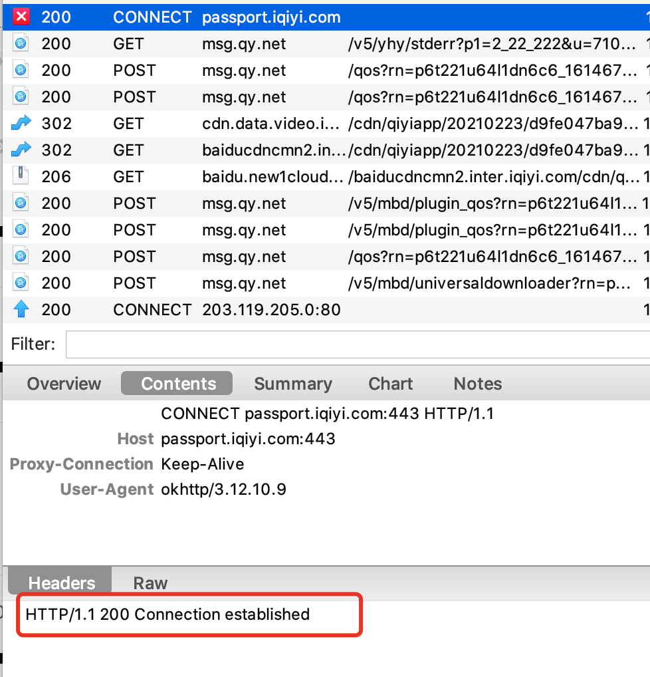Click the 206 status code cell
Screen dimensions: 650x677
pyautogui.click(x=56, y=177)
